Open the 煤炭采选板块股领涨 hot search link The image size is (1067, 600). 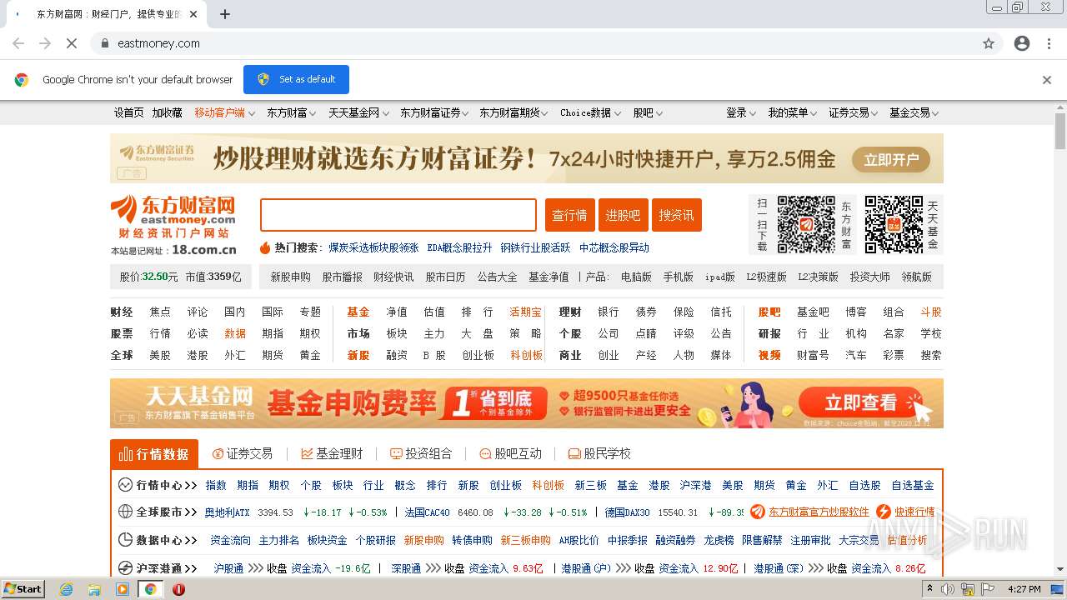[373, 247]
